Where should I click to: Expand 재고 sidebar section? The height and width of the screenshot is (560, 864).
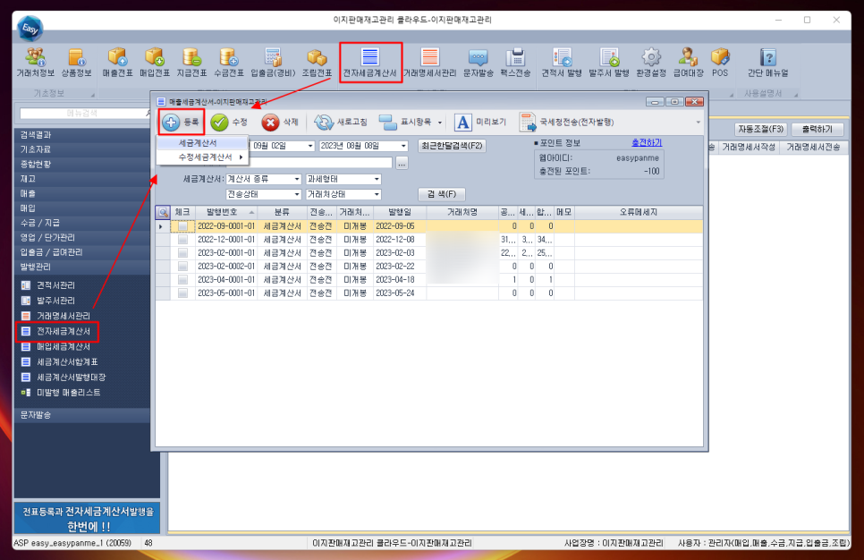tap(82, 179)
